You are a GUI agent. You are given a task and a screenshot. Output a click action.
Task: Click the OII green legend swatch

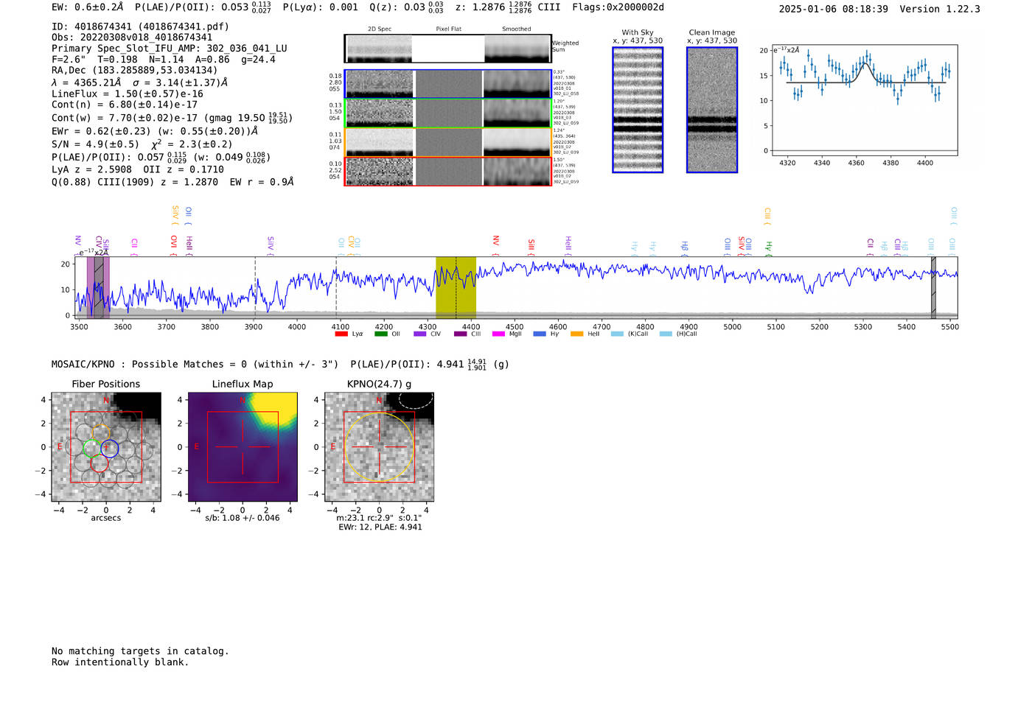(380, 334)
